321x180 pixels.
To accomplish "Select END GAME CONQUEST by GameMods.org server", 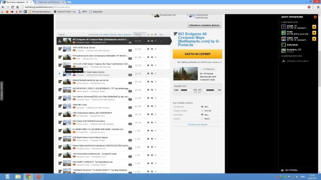I will tap(113, 163).
